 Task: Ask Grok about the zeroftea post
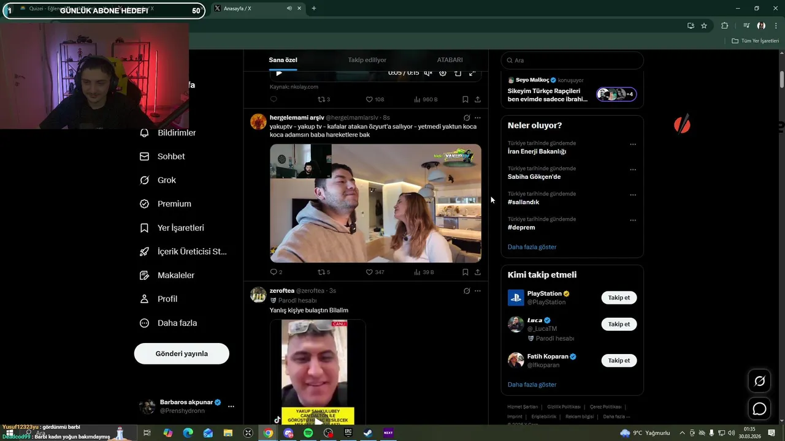[x=467, y=291]
